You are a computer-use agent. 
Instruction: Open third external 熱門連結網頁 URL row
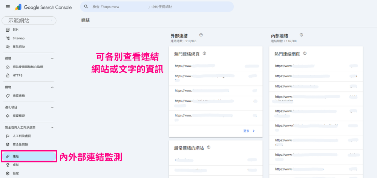(x=216, y=91)
